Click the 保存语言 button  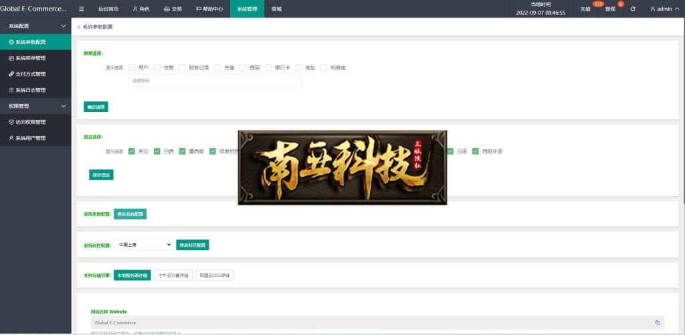(x=101, y=175)
